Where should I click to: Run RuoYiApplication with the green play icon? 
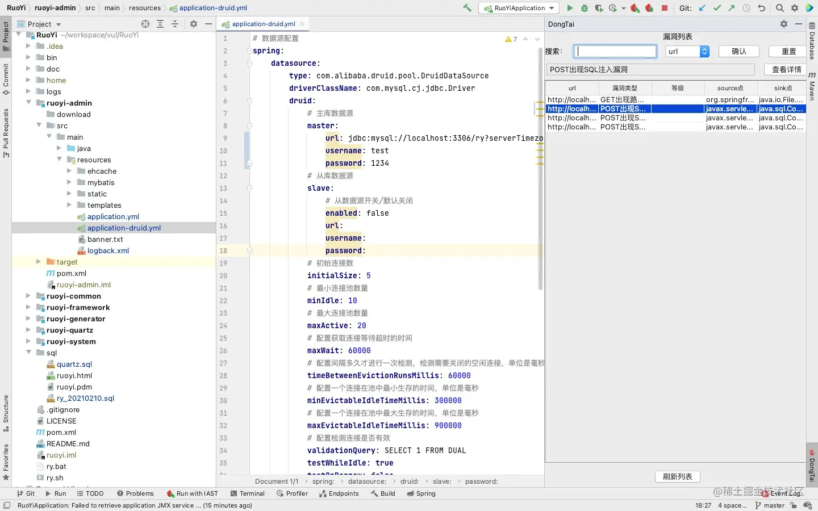[x=570, y=8]
